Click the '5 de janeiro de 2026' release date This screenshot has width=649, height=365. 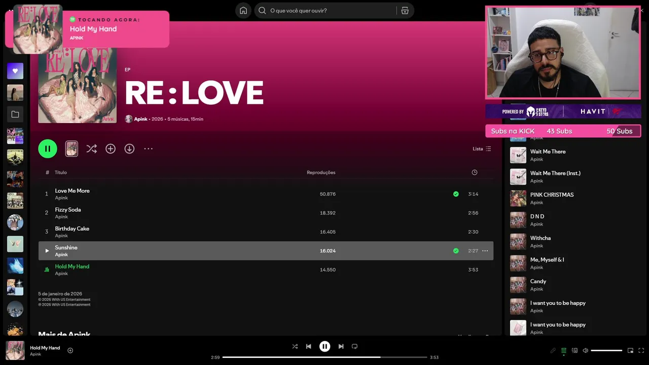(x=60, y=294)
